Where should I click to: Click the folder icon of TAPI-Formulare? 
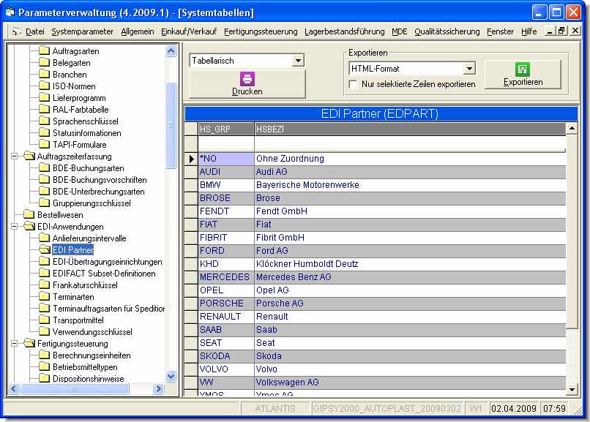pos(44,144)
